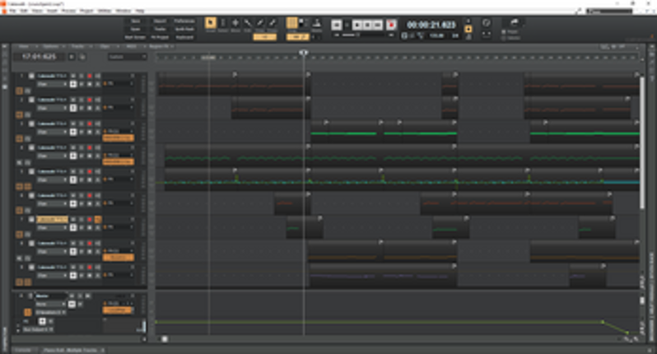Open the Region FX menu
The width and height of the screenshot is (657, 354).
[158, 46]
